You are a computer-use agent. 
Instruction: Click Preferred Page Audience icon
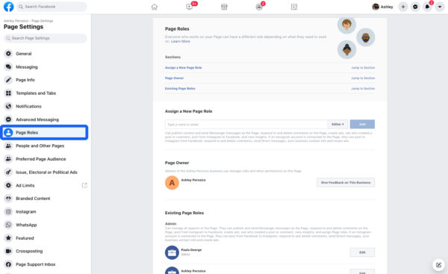(8, 159)
